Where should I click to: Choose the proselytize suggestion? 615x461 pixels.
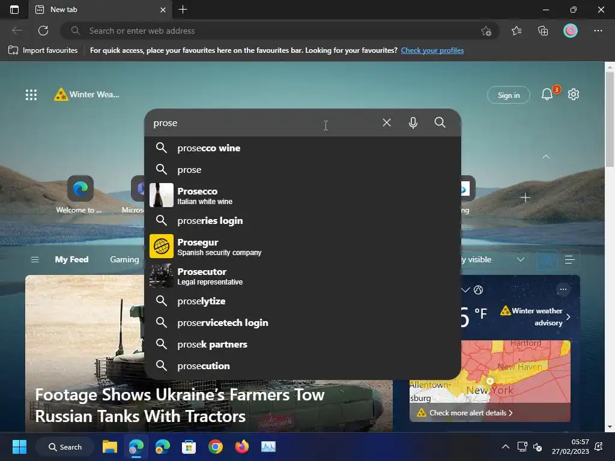point(303,301)
